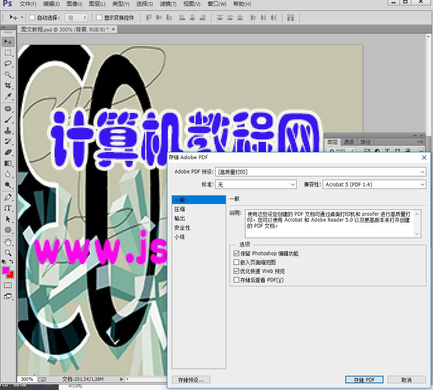Open the 兼容性 Acrobat 5 dropdown
The image size is (433, 390).
pyautogui.click(x=374, y=184)
